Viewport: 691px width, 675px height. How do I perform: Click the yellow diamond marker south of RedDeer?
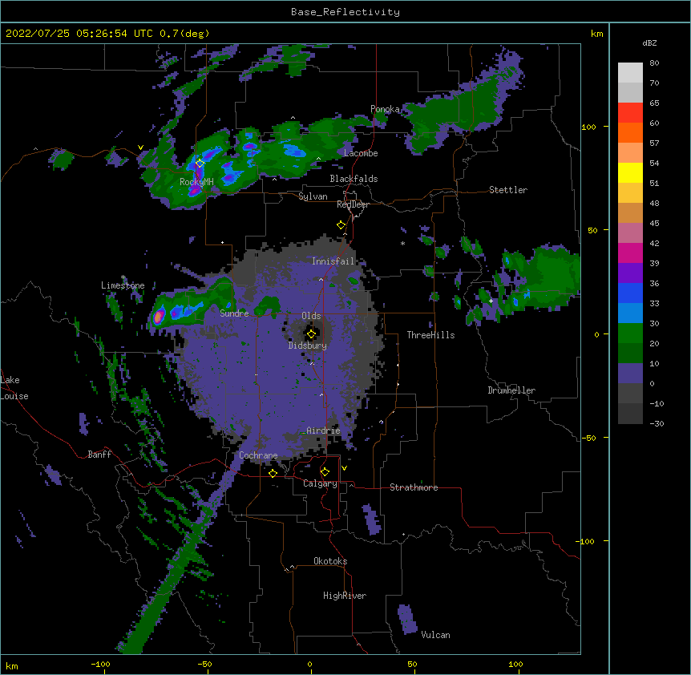tap(341, 225)
